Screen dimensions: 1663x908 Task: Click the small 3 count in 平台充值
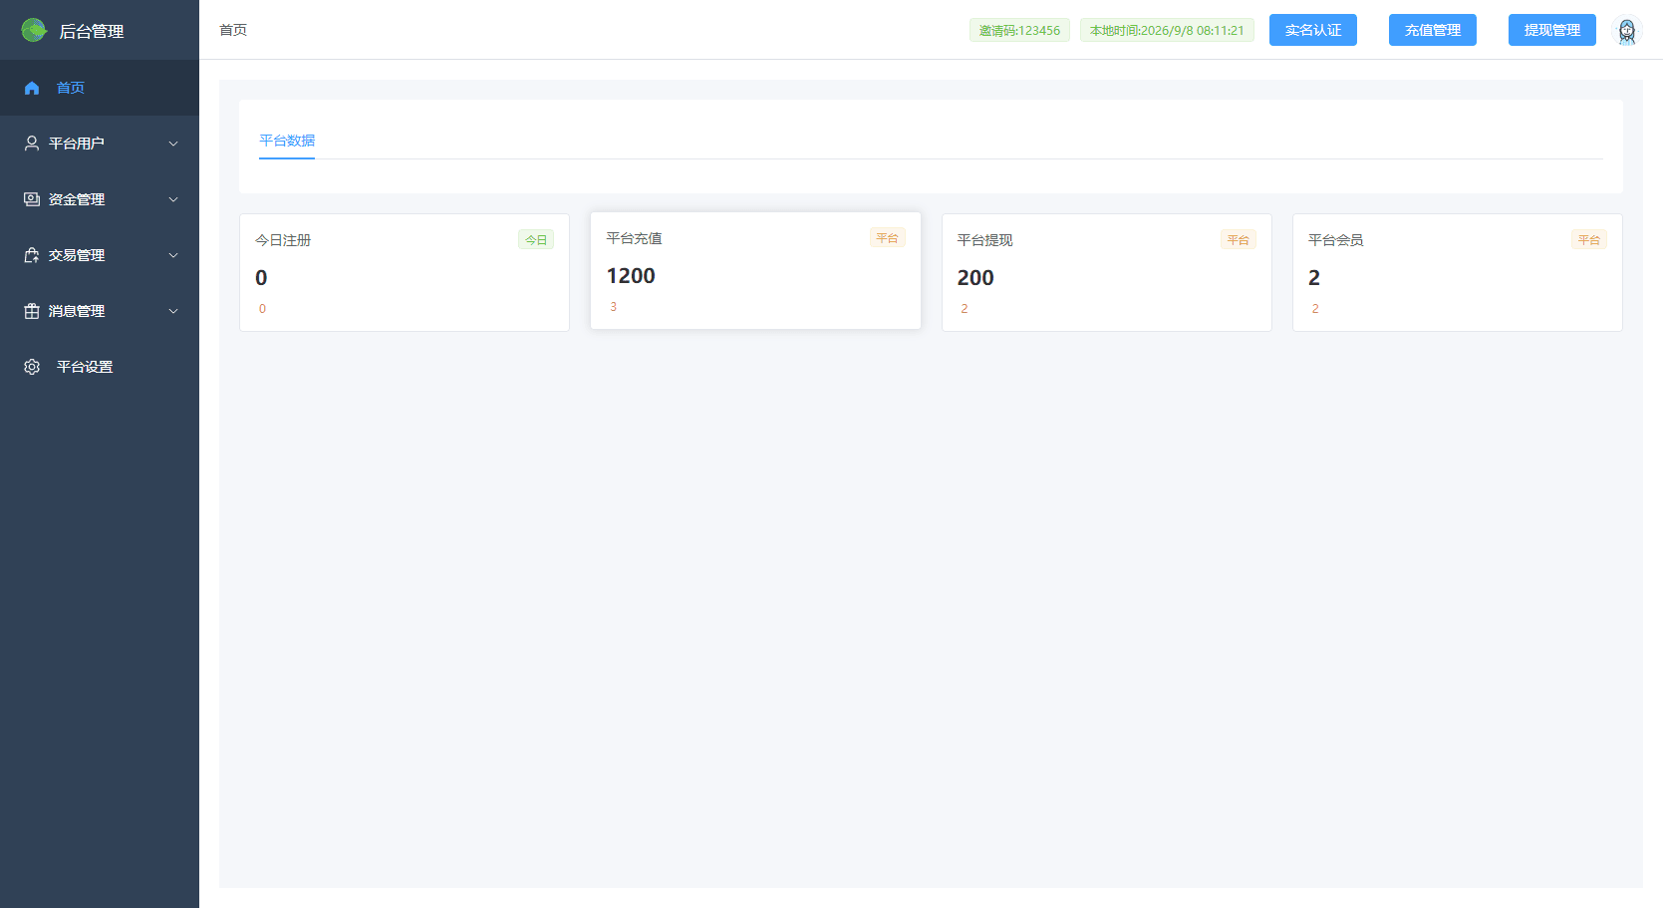[613, 307]
